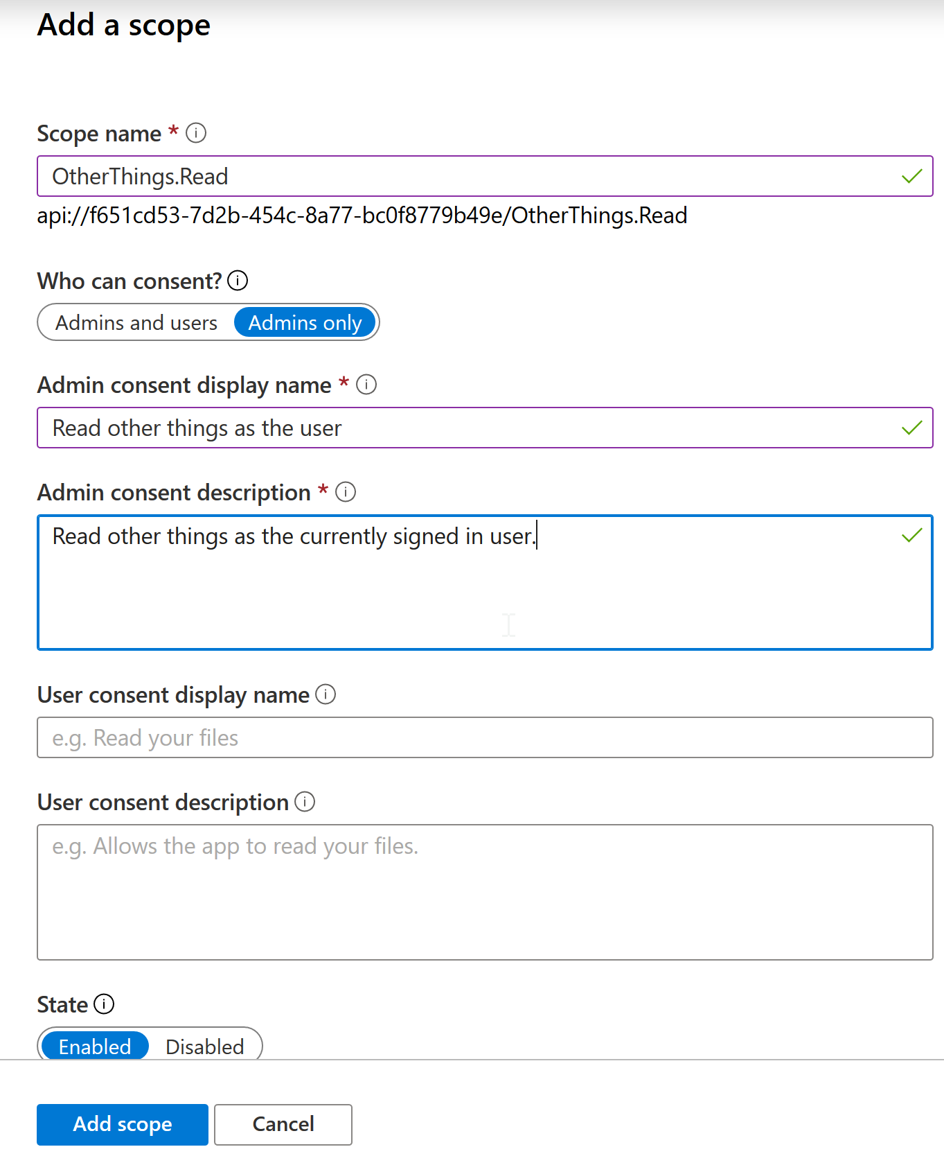Click the Admin consent display name info icon

(366, 385)
